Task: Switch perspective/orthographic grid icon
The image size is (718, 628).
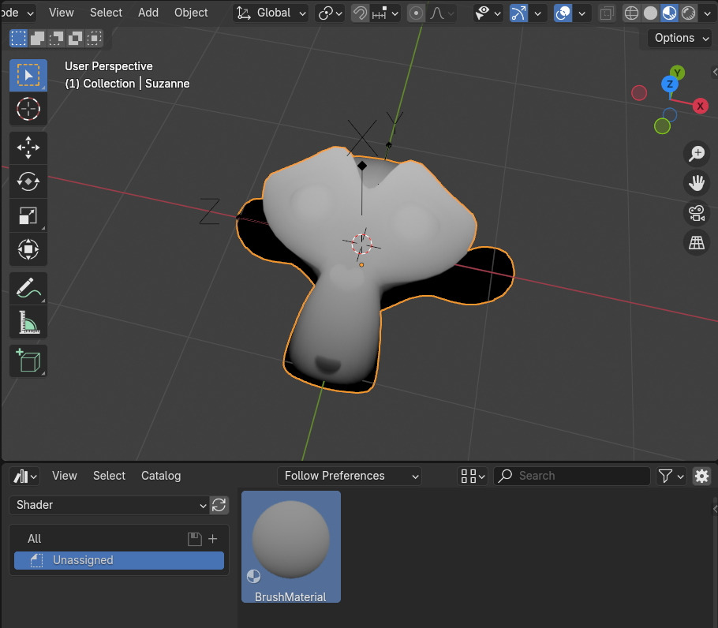Action: point(697,242)
